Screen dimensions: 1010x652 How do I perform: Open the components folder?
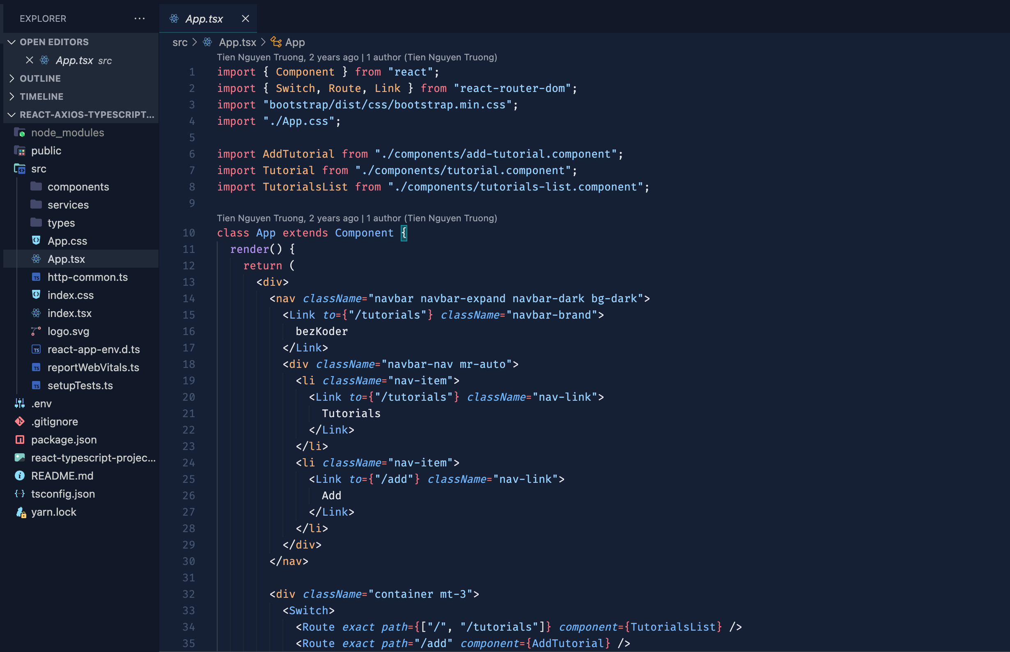coord(78,187)
